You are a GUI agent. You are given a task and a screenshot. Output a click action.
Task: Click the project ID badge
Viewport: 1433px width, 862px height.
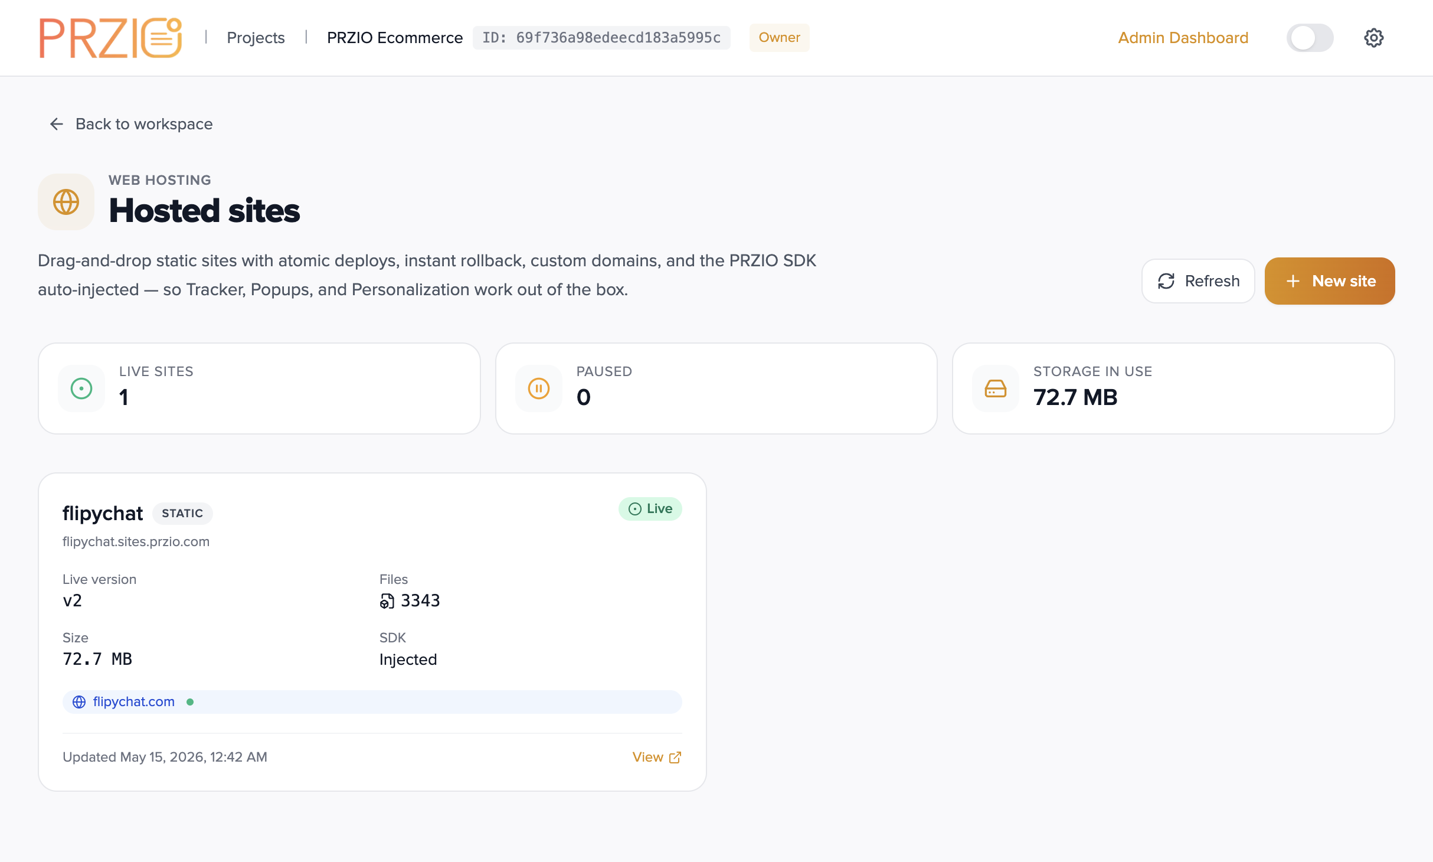click(601, 38)
